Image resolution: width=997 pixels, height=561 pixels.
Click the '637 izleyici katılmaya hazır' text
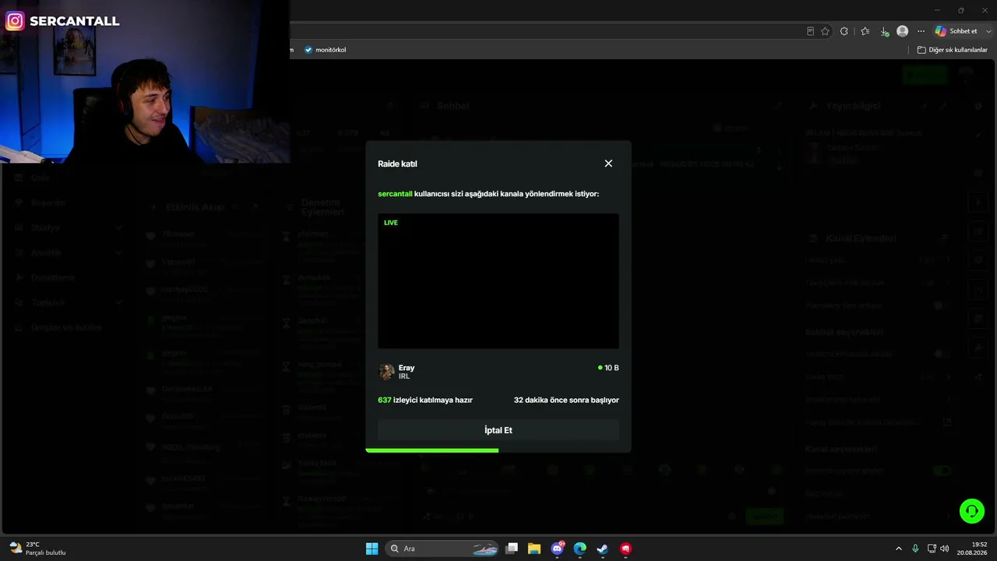tap(425, 400)
